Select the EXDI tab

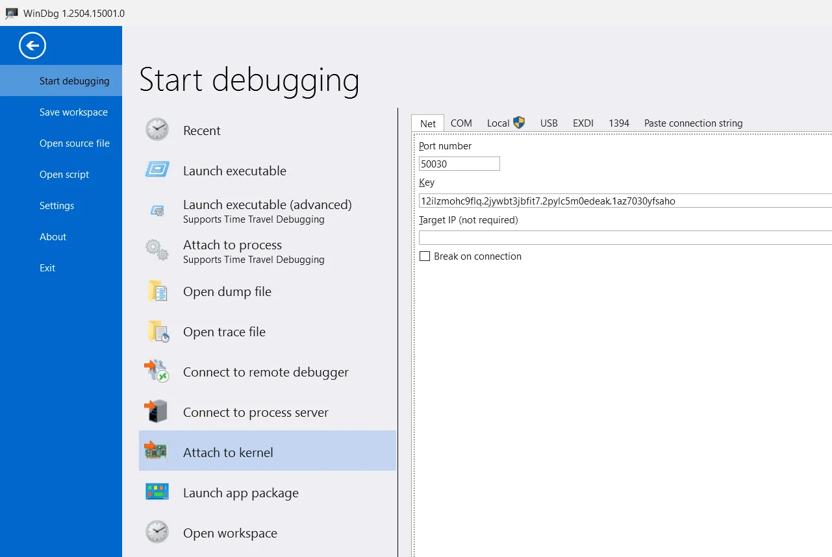coord(583,123)
